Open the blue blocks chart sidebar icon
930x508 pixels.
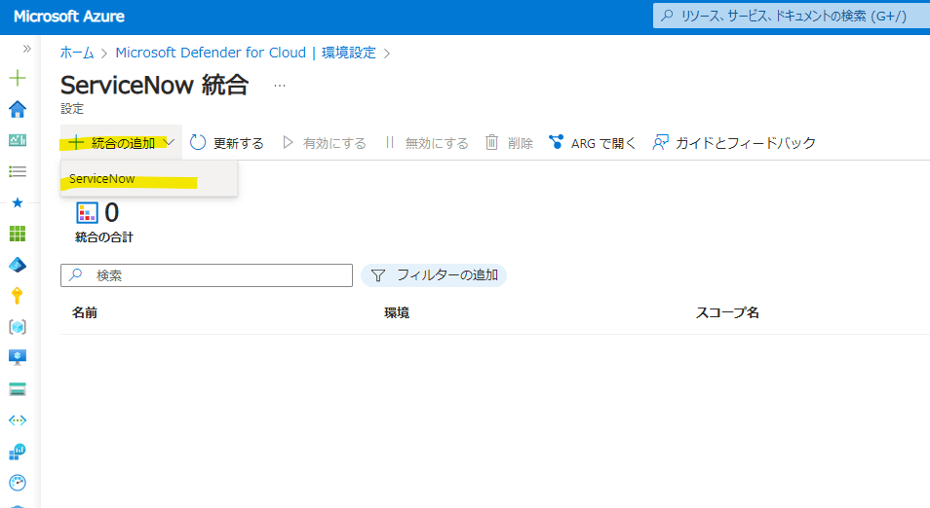[18, 452]
